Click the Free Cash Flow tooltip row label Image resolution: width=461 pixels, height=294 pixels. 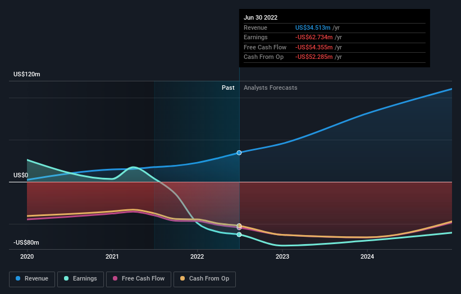tap(265, 47)
